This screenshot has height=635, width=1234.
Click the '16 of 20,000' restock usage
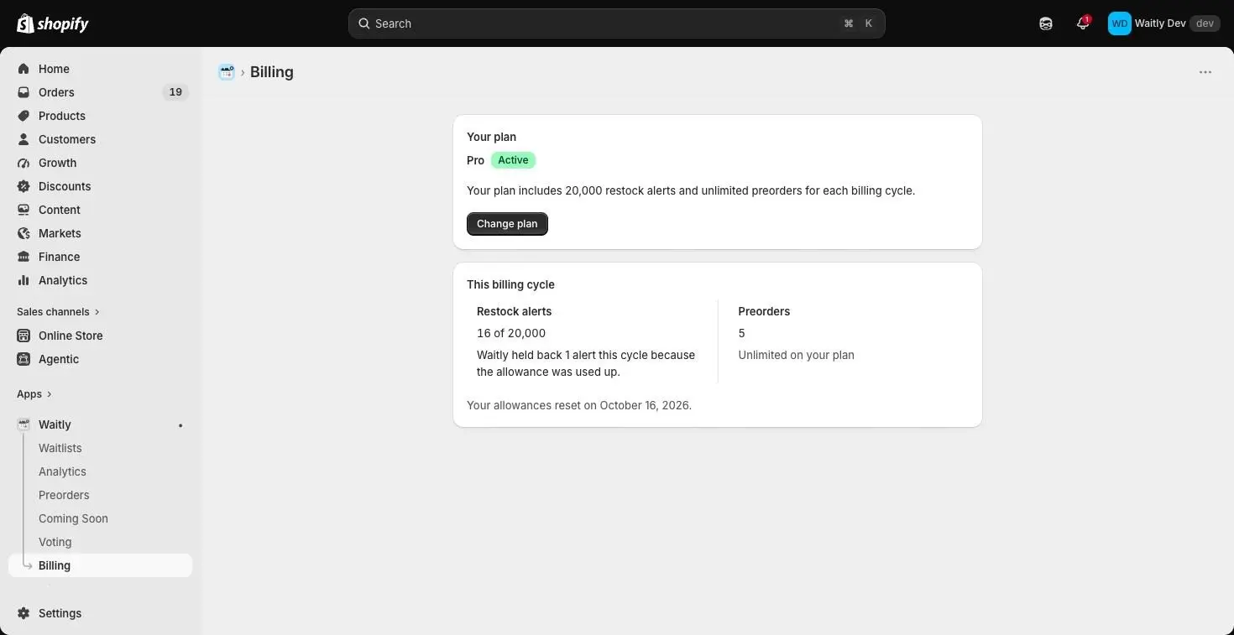(x=511, y=333)
